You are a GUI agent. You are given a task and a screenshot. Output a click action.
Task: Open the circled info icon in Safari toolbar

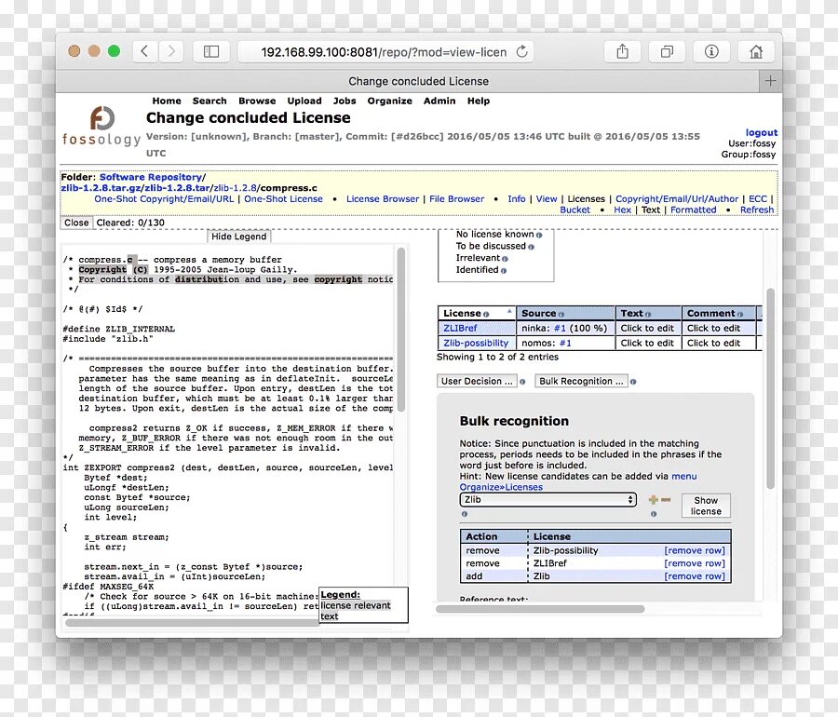tap(711, 51)
